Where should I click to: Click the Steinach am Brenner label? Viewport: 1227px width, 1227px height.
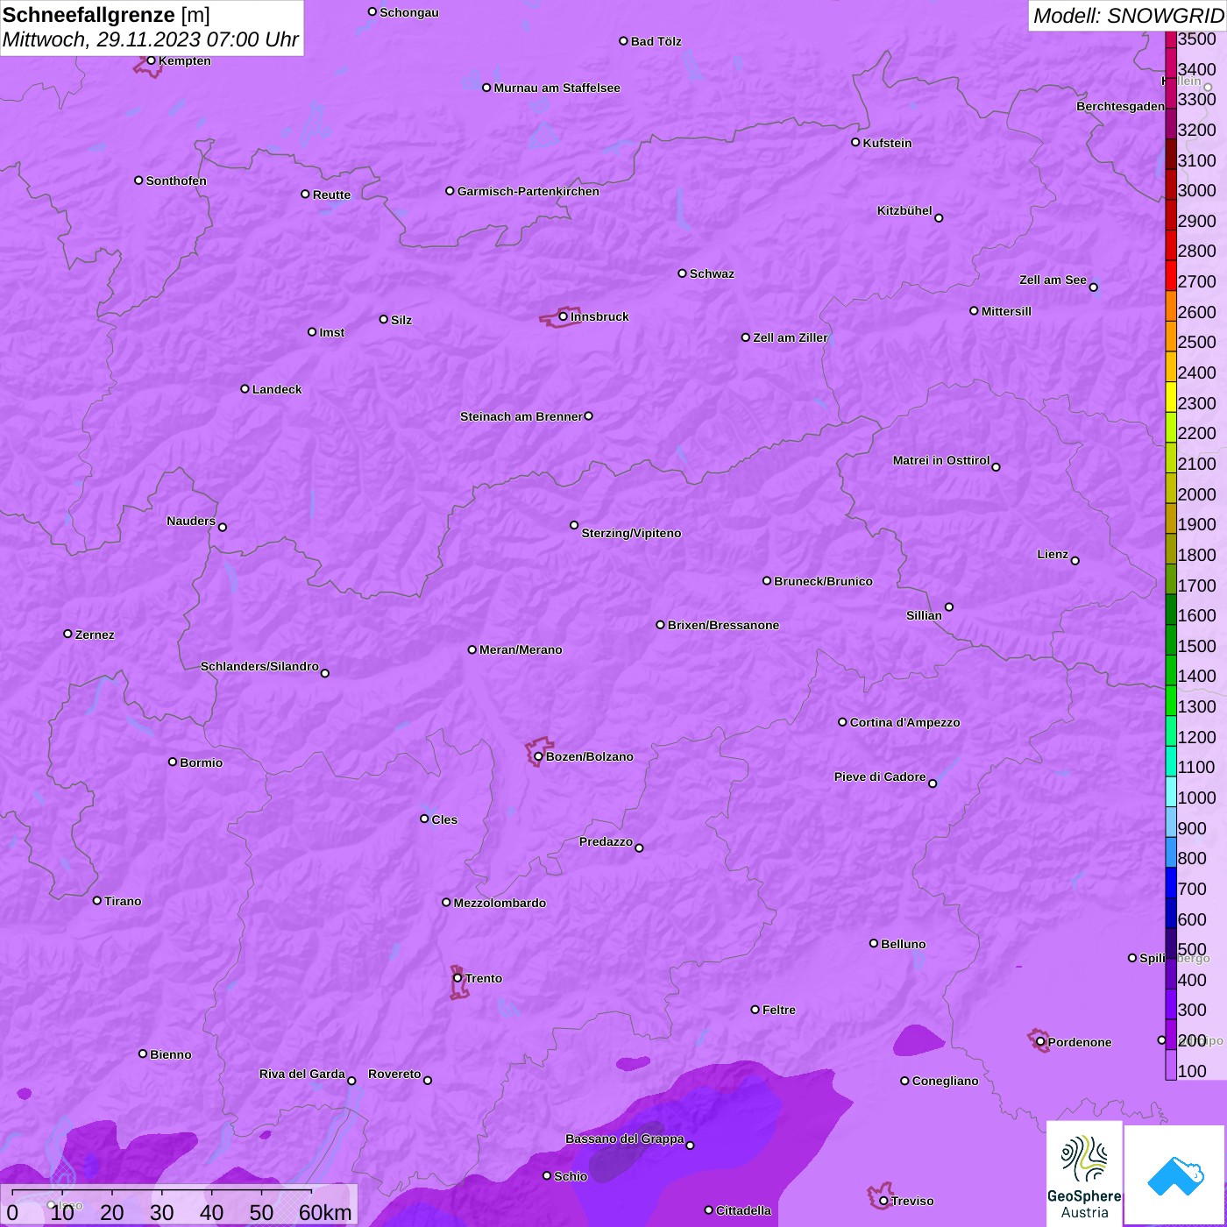(521, 416)
